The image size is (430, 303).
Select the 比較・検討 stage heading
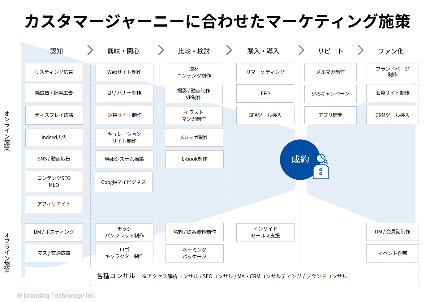194,51
